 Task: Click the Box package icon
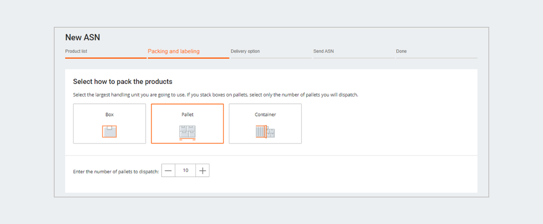[x=110, y=131]
